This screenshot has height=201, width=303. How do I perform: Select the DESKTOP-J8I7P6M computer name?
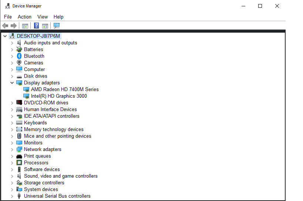(x=38, y=36)
